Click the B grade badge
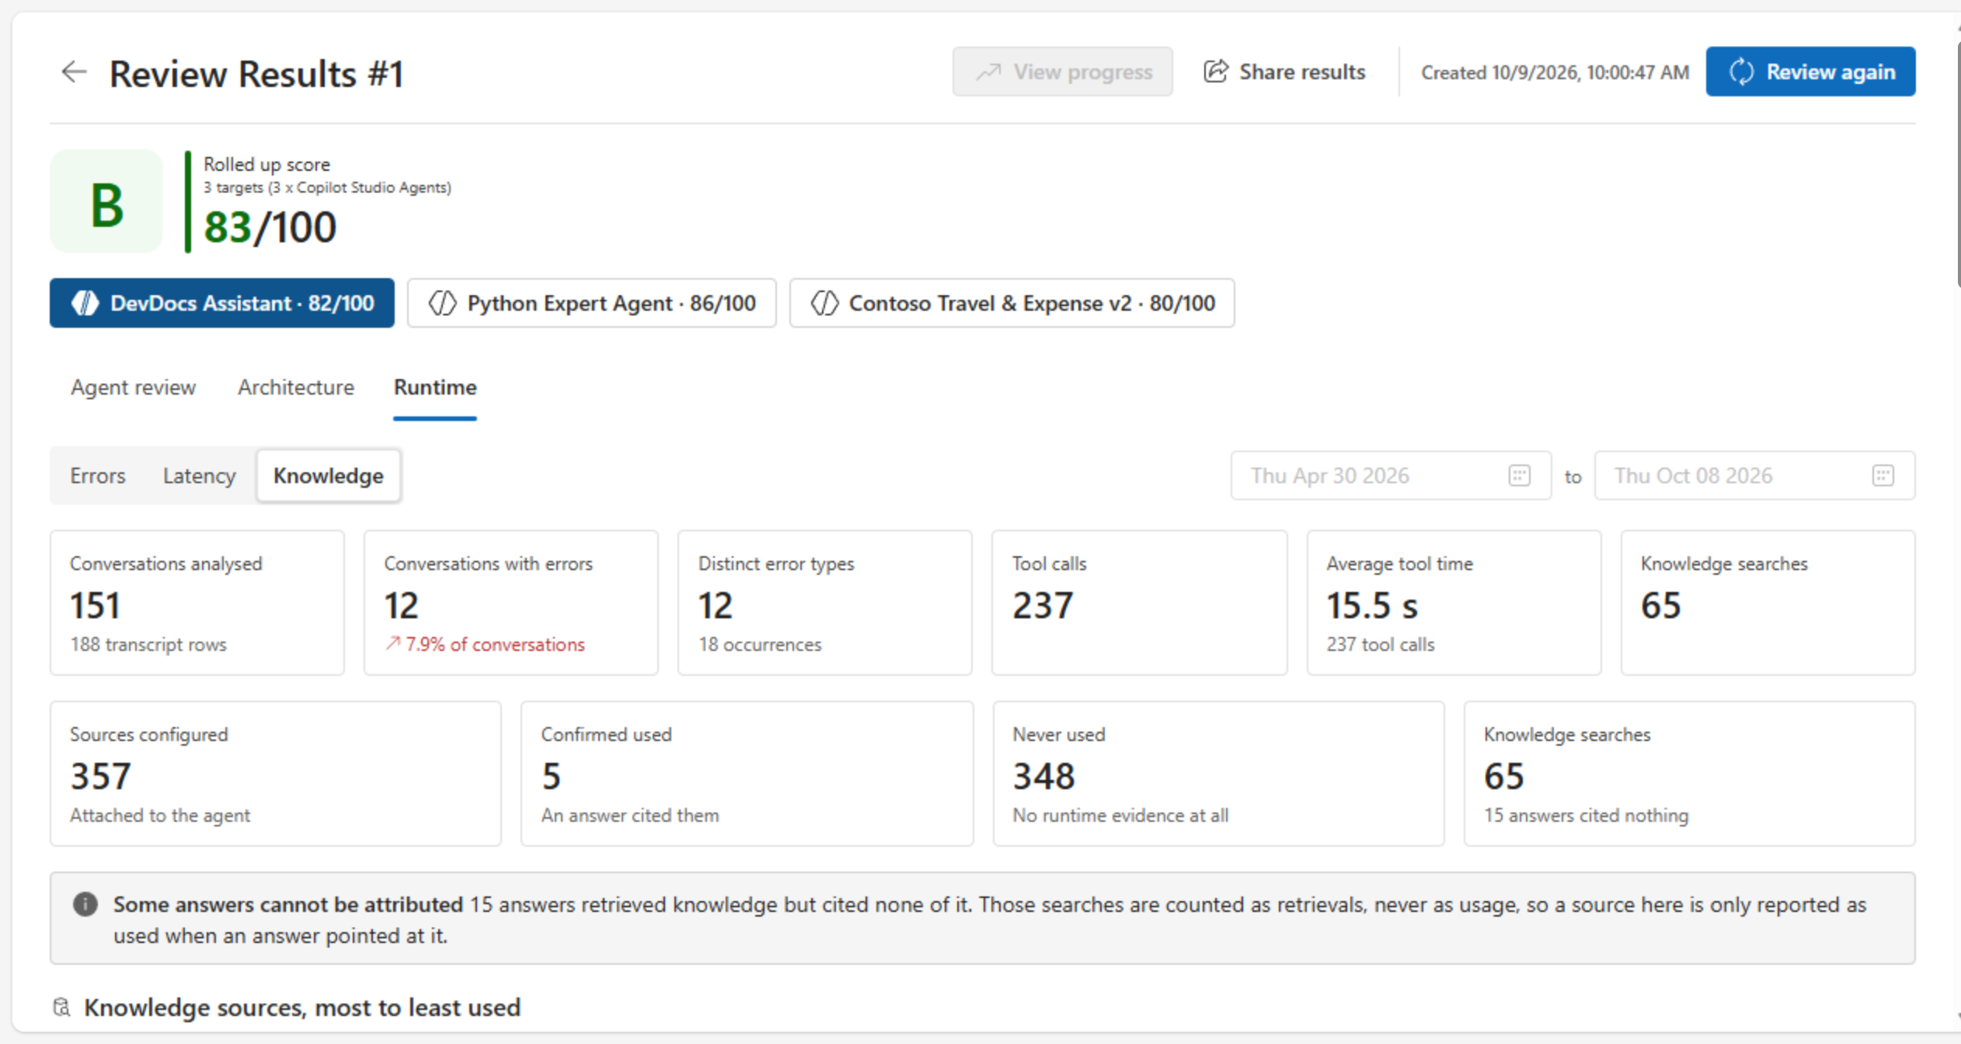 click(x=106, y=202)
